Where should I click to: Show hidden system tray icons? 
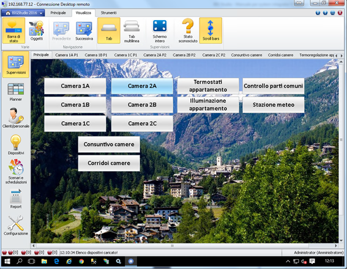(x=288, y=262)
